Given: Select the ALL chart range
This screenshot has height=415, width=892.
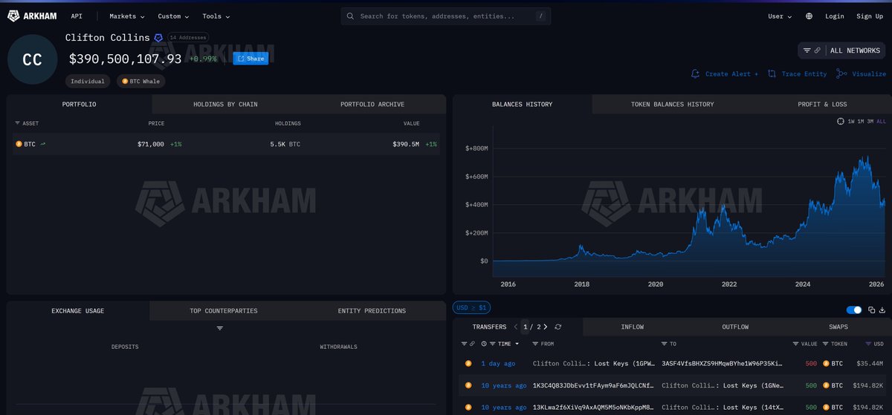Looking at the screenshot, I should tap(882, 121).
